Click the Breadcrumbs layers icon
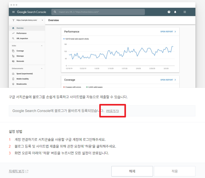The height and width of the screenshot is (178, 205). coord(13,84)
